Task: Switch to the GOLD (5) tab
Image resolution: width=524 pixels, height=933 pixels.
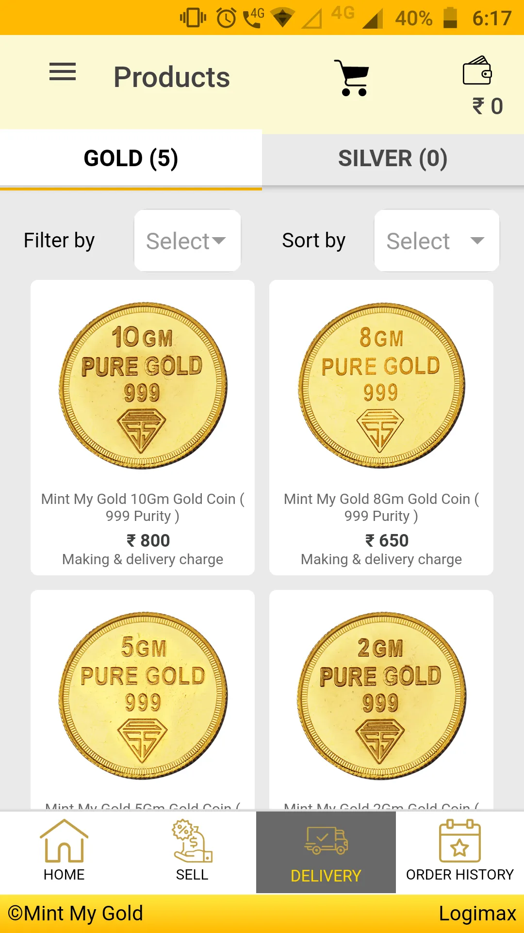Action: (131, 158)
